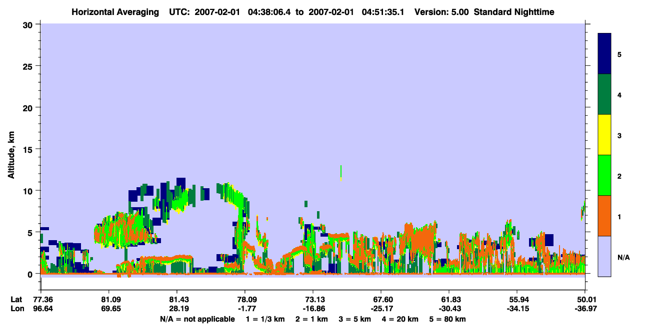
Task: Click longitude value -16.86
Action: pyautogui.click(x=313, y=309)
